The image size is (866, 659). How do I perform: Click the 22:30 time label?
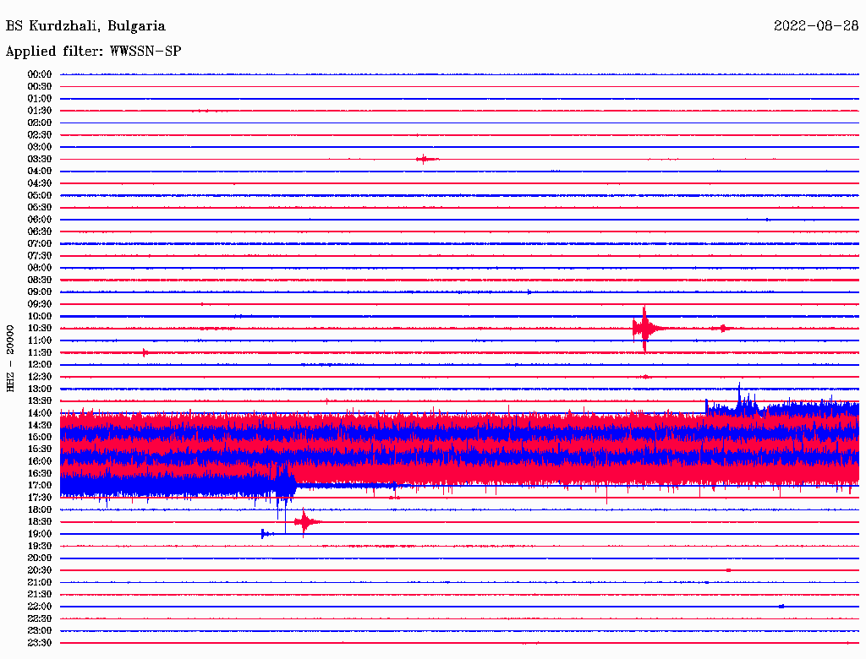pos(40,618)
